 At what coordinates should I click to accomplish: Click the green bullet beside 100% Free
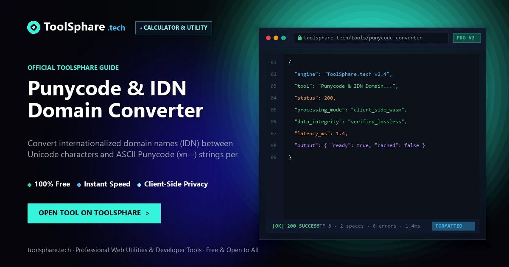[x=30, y=185]
